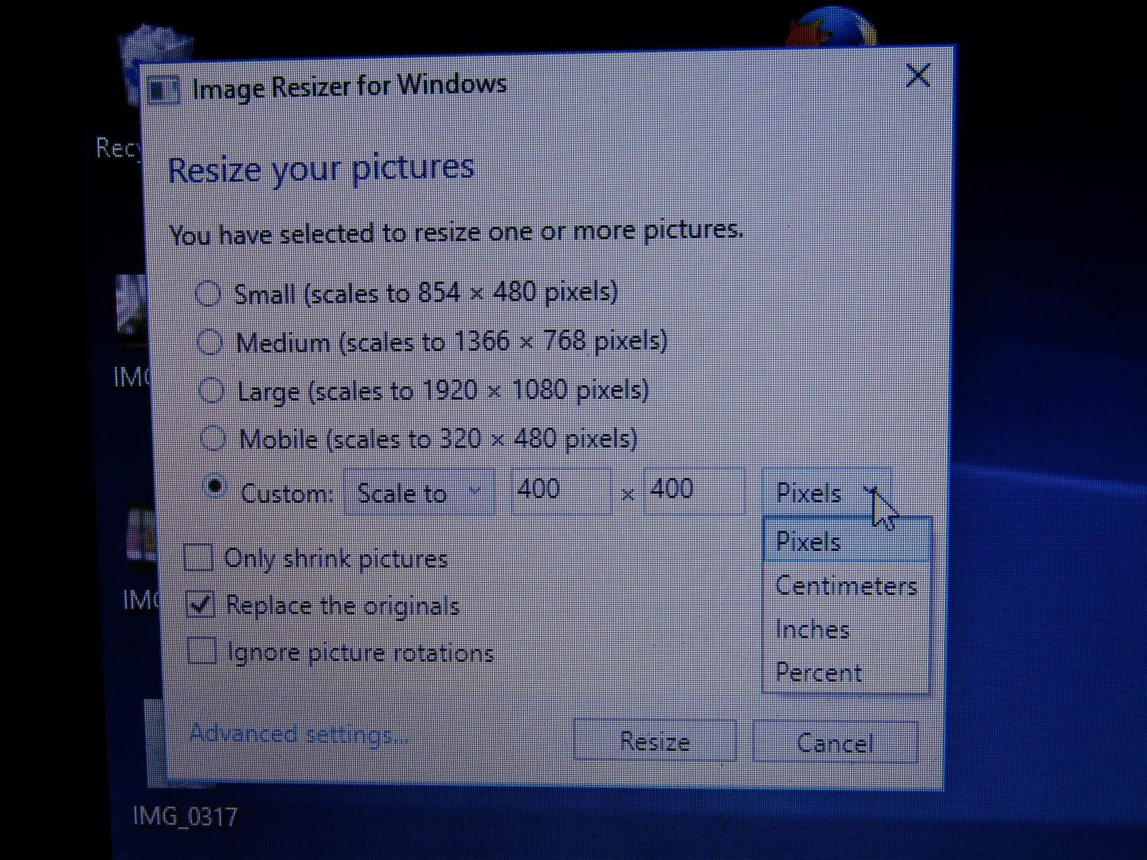Uncheck Replace the originals
The height and width of the screenshot is (860, 1147).
pos(200,605)
